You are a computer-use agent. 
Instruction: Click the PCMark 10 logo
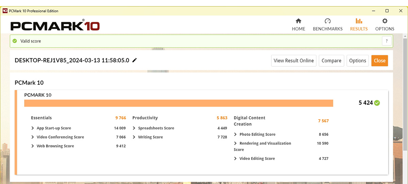point(55,26)
